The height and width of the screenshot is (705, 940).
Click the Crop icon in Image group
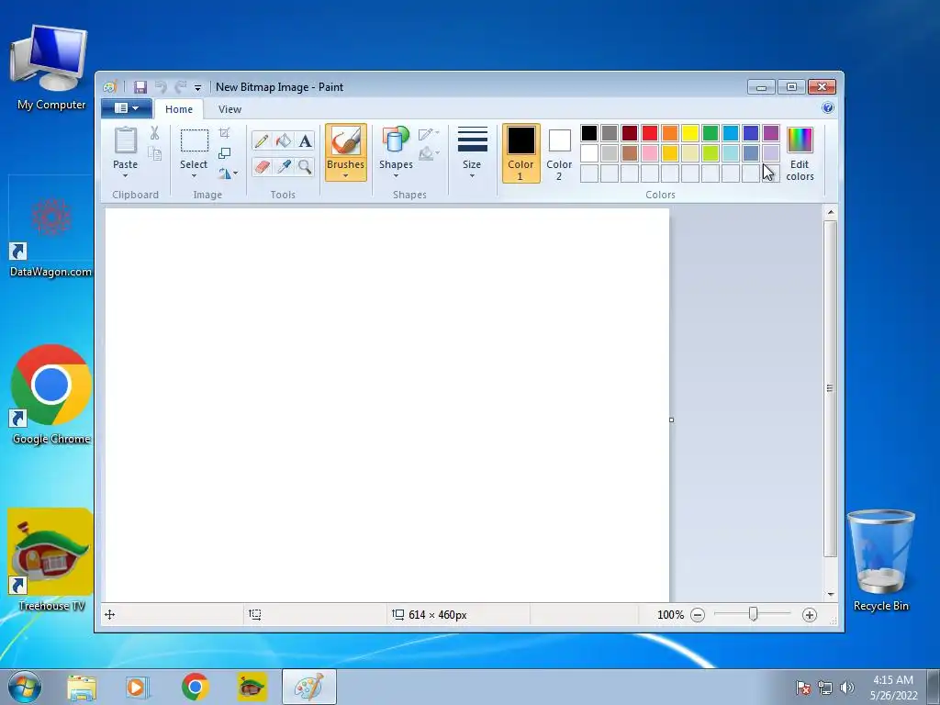tap(224, 132)
